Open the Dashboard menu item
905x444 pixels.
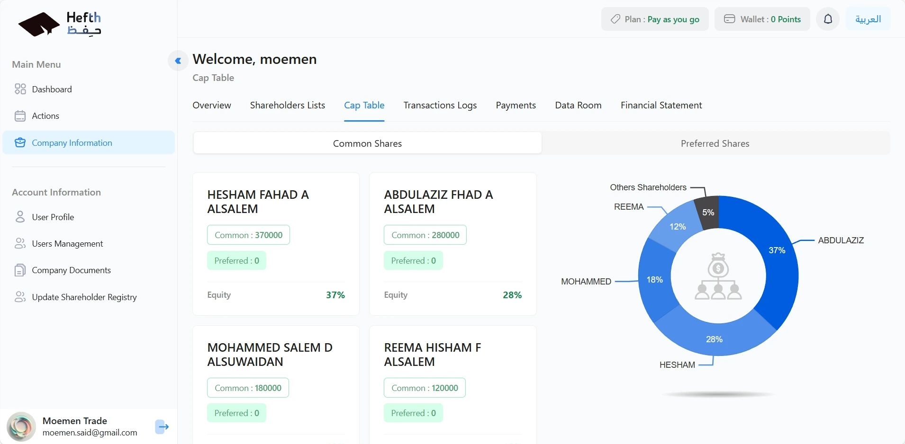[x=52, y=89]
